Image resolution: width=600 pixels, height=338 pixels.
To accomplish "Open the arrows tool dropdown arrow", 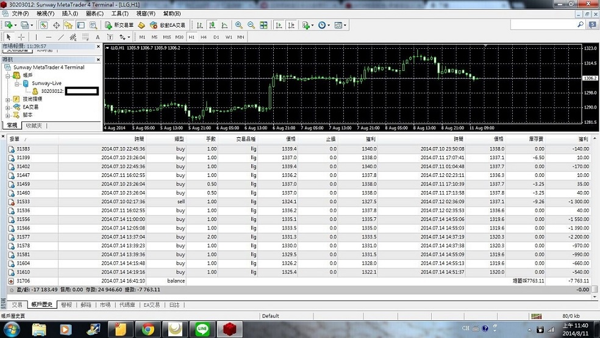I will pos(129,37).
